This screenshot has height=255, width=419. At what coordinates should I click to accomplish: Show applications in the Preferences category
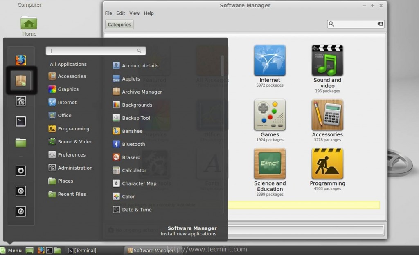coord(70,154)
